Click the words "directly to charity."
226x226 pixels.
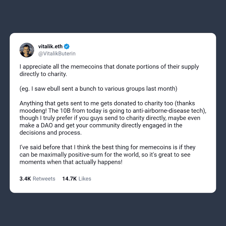coord(43,74)
